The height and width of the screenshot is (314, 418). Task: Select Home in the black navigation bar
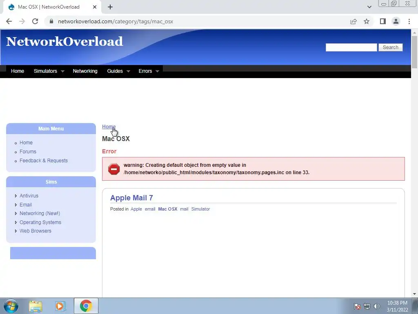[18, 71]
